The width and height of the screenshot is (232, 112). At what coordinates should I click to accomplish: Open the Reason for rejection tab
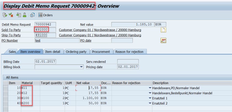129,52
